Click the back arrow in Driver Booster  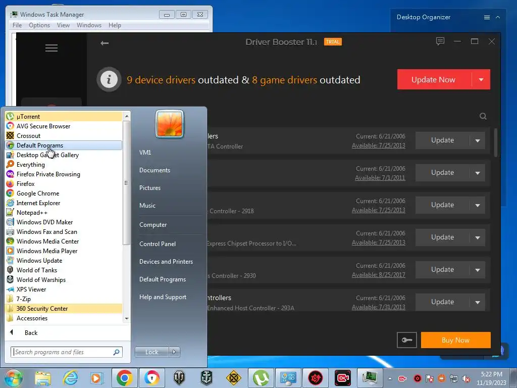105,43
